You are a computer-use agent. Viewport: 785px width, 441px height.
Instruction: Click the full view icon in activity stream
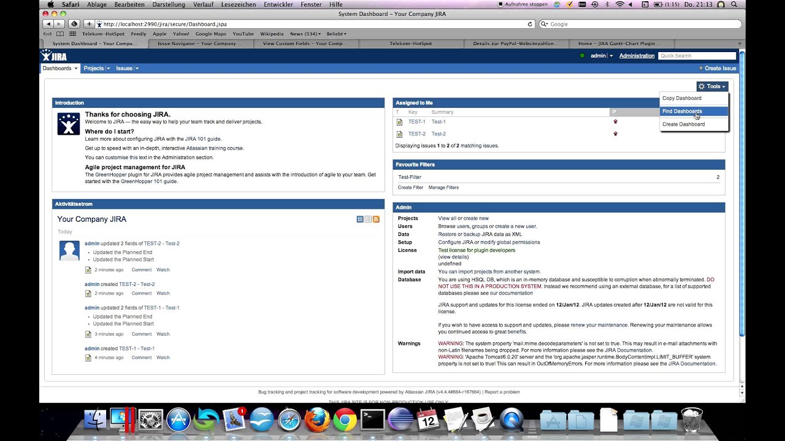click(x=360, y=219)
